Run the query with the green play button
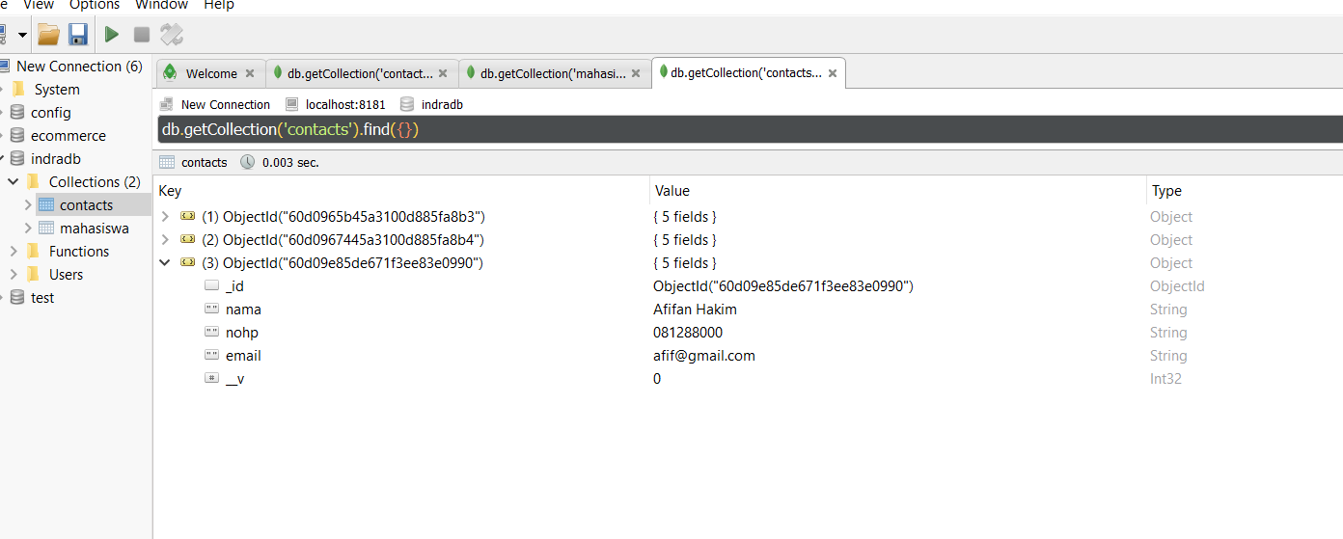Image resolution: width=1343 pixels, height=539 pixels. click(x=112, y=35)
